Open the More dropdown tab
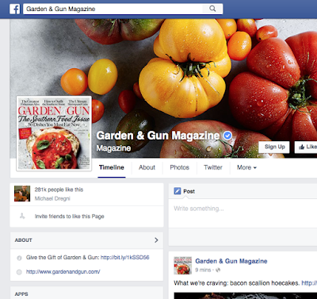Image resolution: width=317 pixels, height=299 pixels. [246, 167]
